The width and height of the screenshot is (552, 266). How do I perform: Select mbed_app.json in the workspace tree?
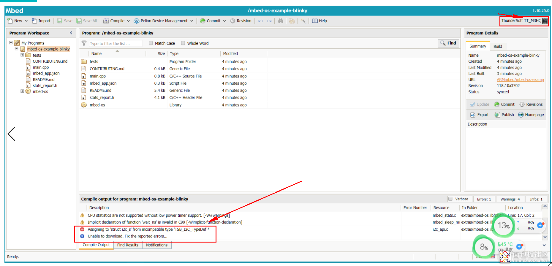46,73
